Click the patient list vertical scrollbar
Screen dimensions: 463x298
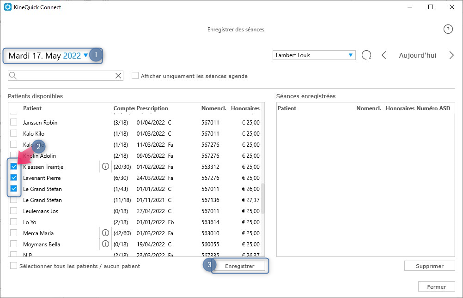click(x=262, y=198)
